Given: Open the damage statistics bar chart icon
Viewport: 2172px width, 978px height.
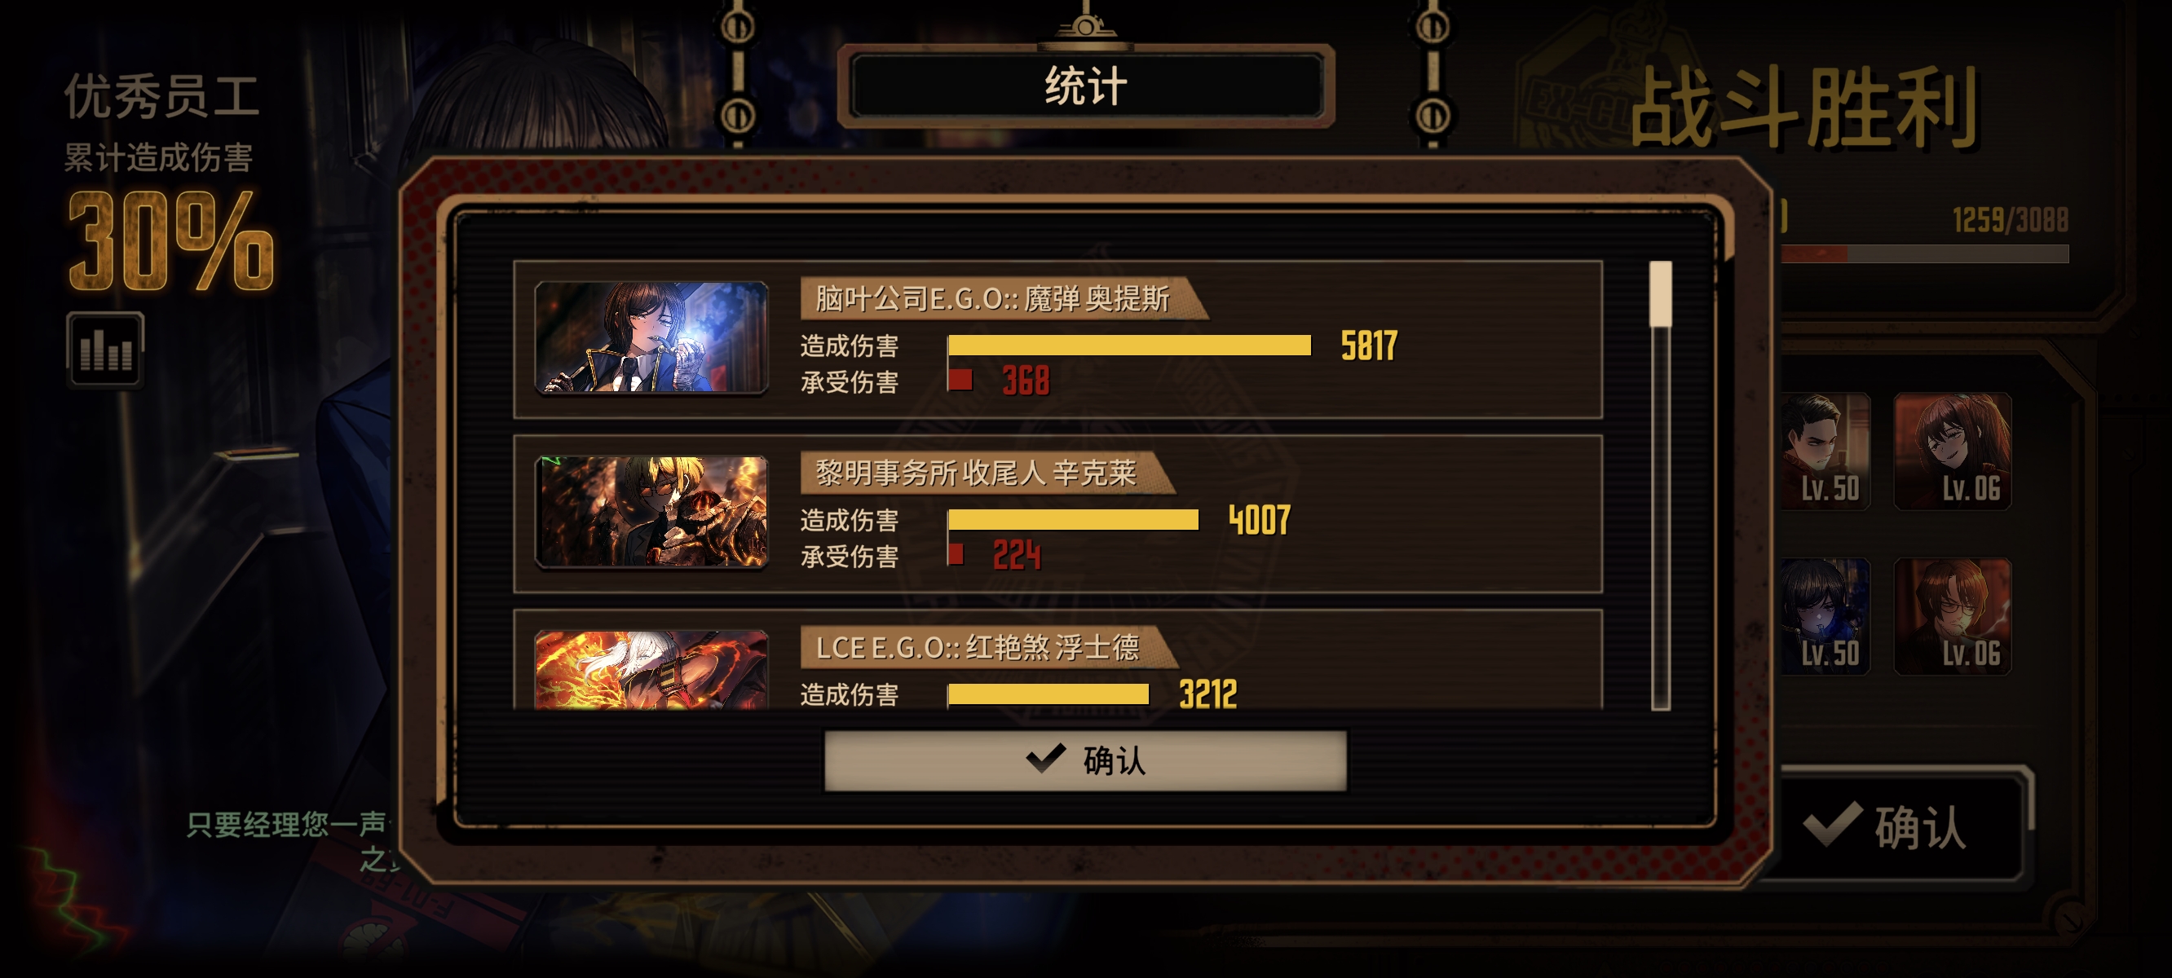Looking at the screenshot, I should pos(105,349).
